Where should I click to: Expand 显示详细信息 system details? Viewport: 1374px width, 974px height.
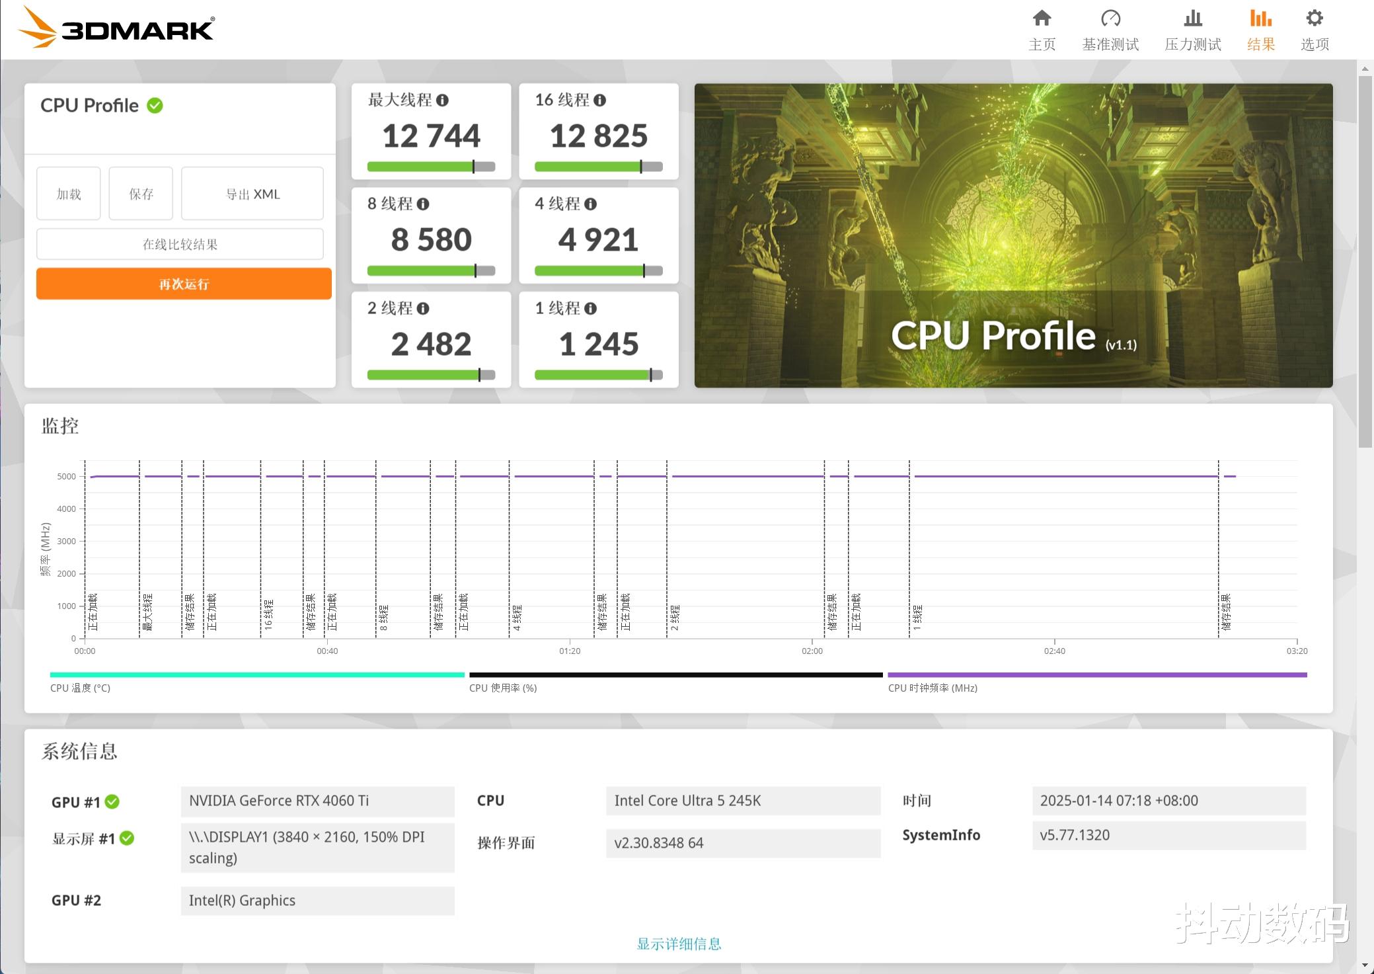coord(679,944)
